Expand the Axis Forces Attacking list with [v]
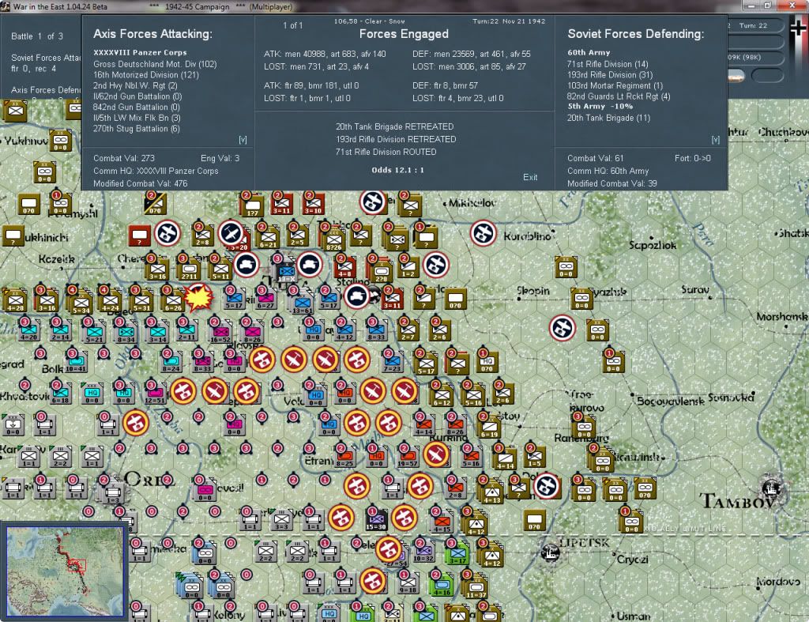The width and height of the screenshot is (809, 622). [x=243, y=140]
